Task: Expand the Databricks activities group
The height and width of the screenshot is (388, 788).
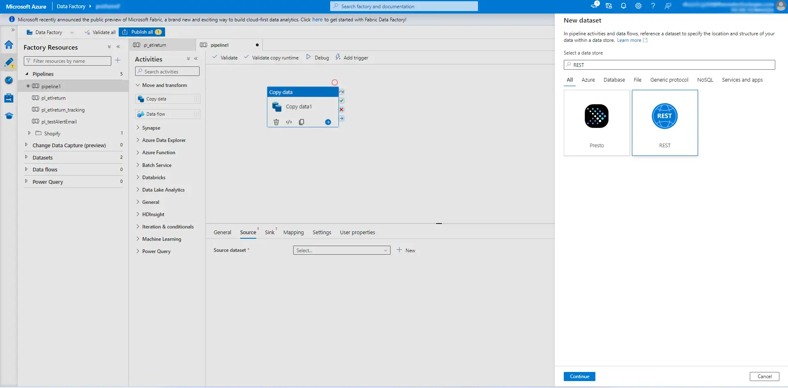Action: [138, 178]
